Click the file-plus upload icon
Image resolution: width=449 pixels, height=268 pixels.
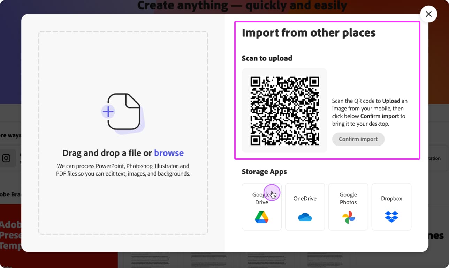tap(123, 113)
